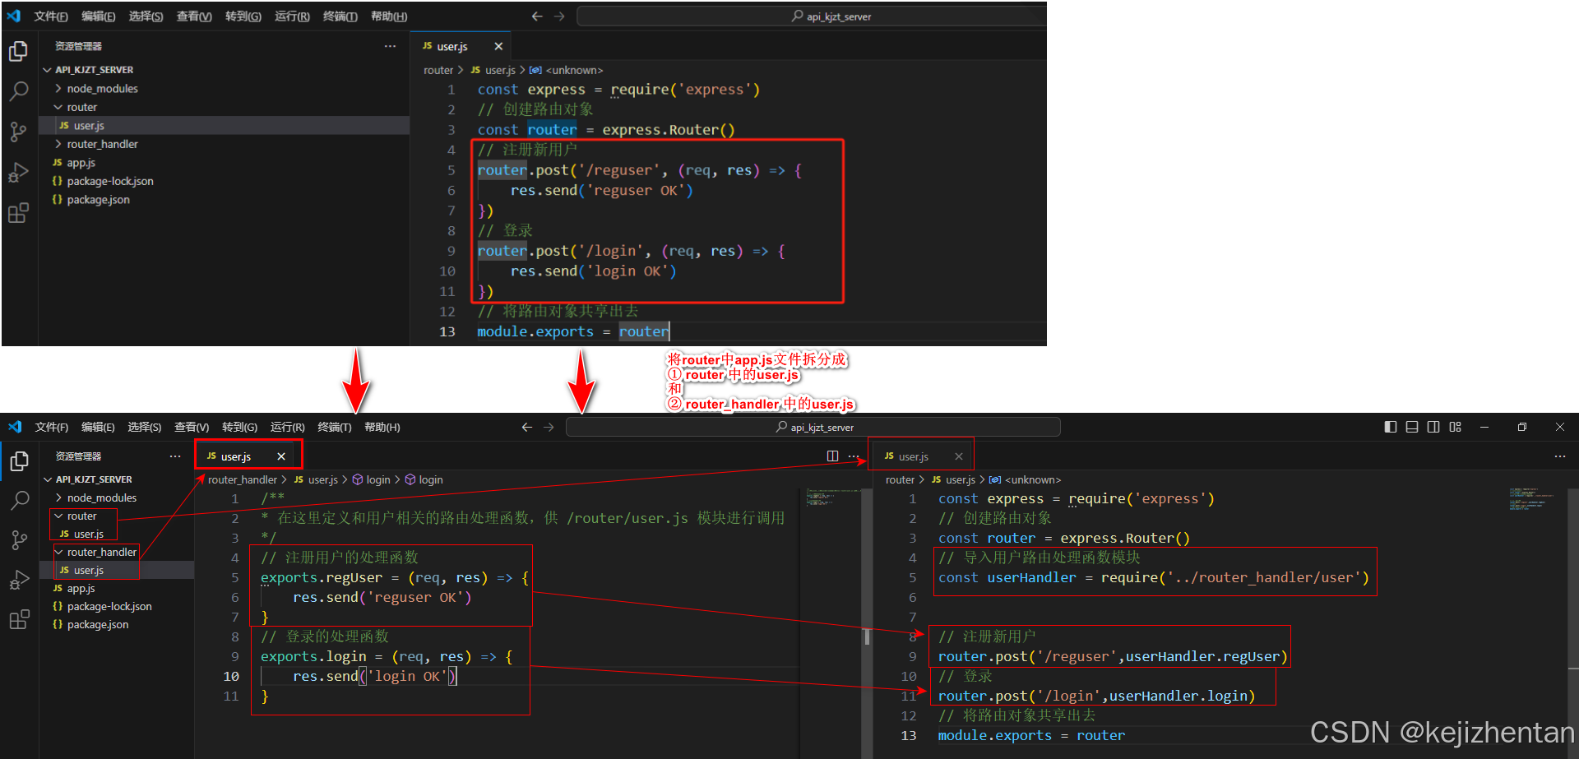Open 终端(T) menu in lower window
The width and height of the screenshot is (1579, 759).
point(335,427)
